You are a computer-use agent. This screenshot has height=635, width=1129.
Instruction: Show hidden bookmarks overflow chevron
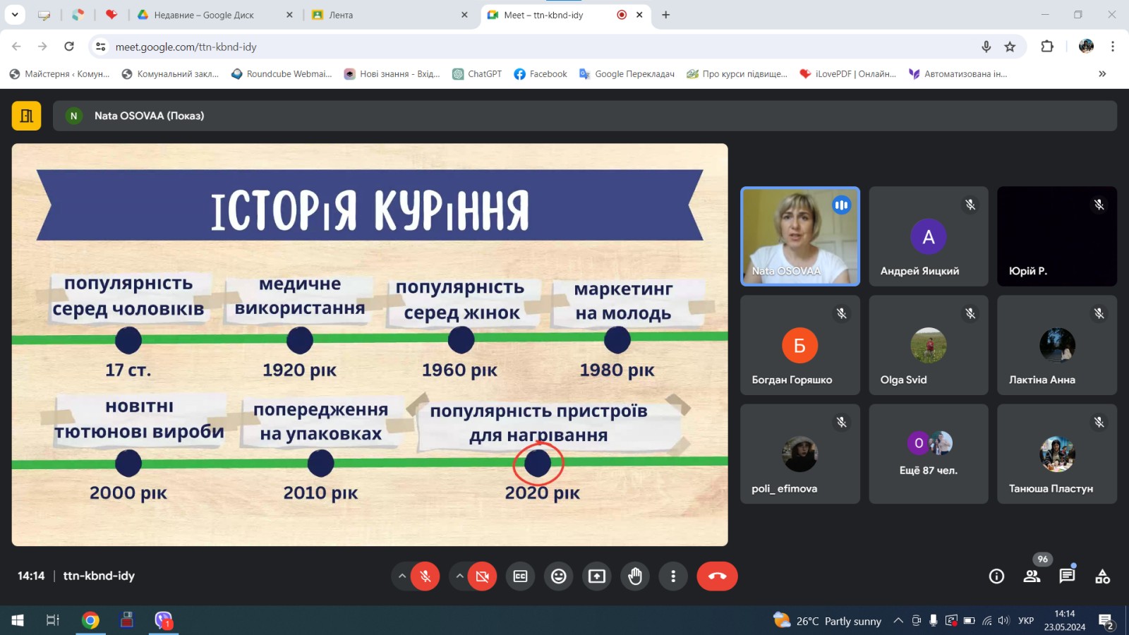click(1102, 74)
